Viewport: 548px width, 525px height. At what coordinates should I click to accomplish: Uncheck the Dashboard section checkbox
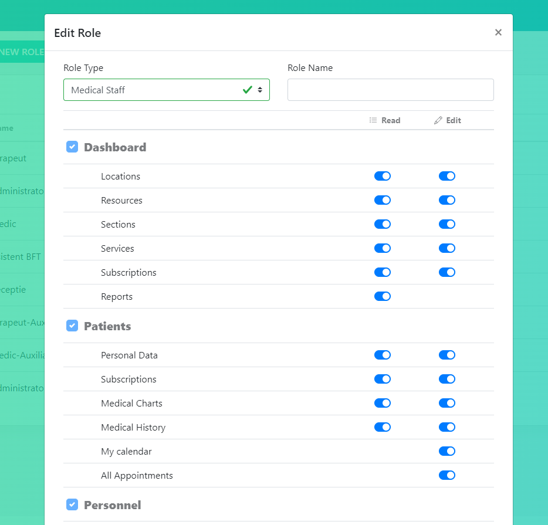(x=72, y=147)
